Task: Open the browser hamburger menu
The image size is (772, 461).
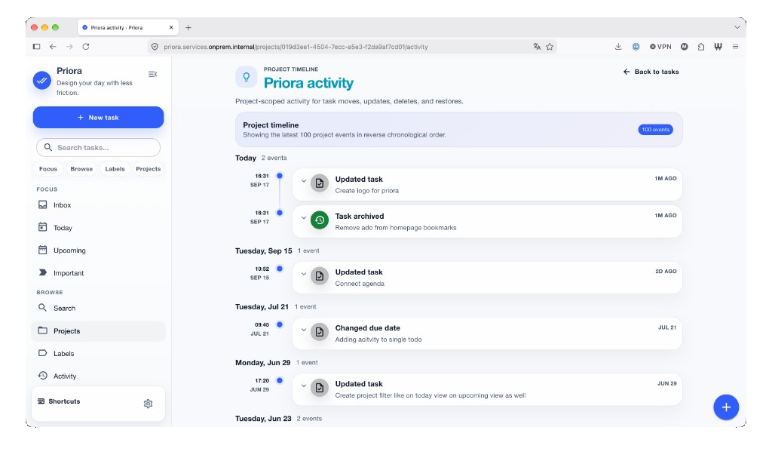Action: pyautogui.click(x=735, y=47)
